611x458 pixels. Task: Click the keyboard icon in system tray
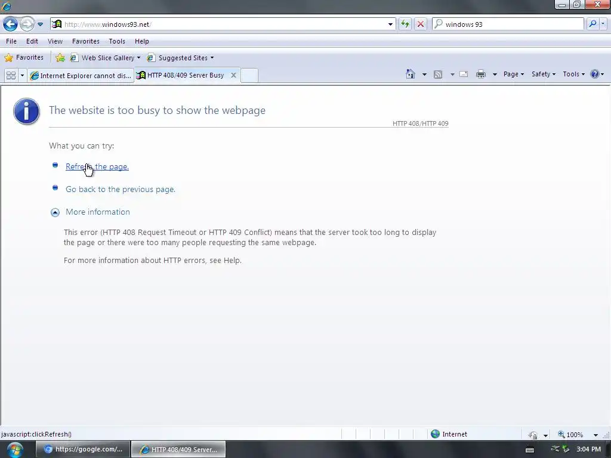tap(530, 450)
